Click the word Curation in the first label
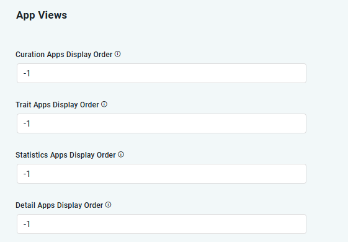This screenshot has width=348, height=242. click(x=30, y=55)
